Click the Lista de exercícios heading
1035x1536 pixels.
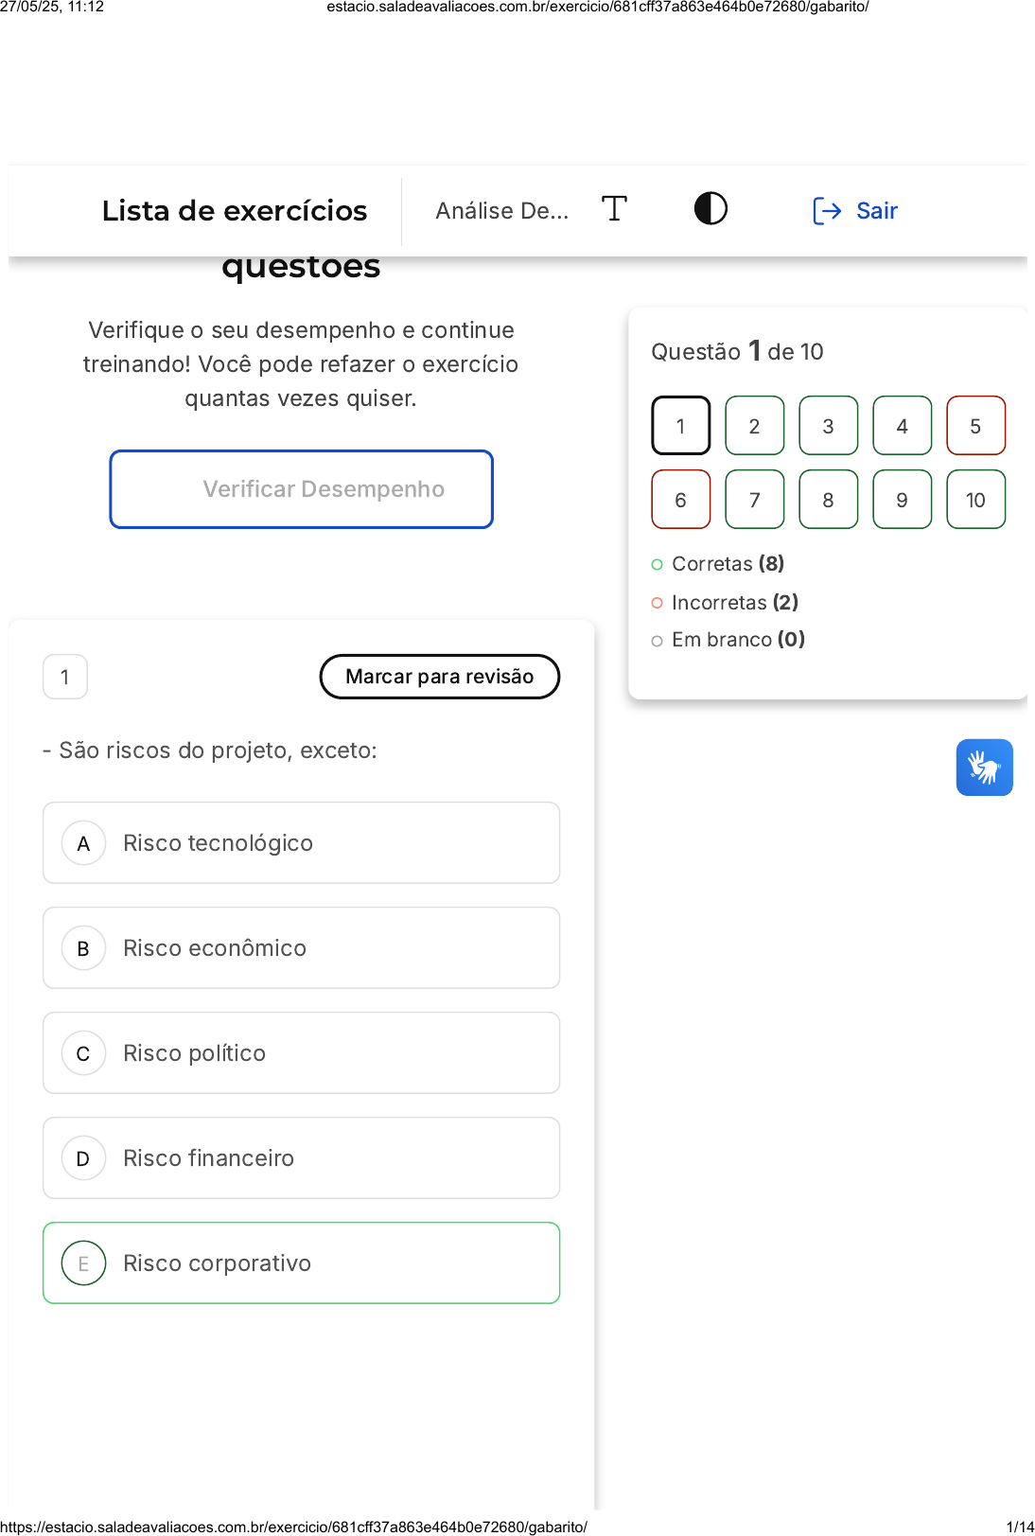234,210
